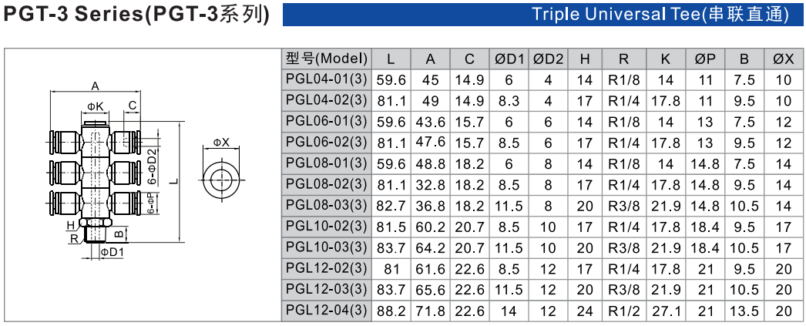The image size is (806, 326).
Task: Click the ØP column header
Action: (705, 59)
